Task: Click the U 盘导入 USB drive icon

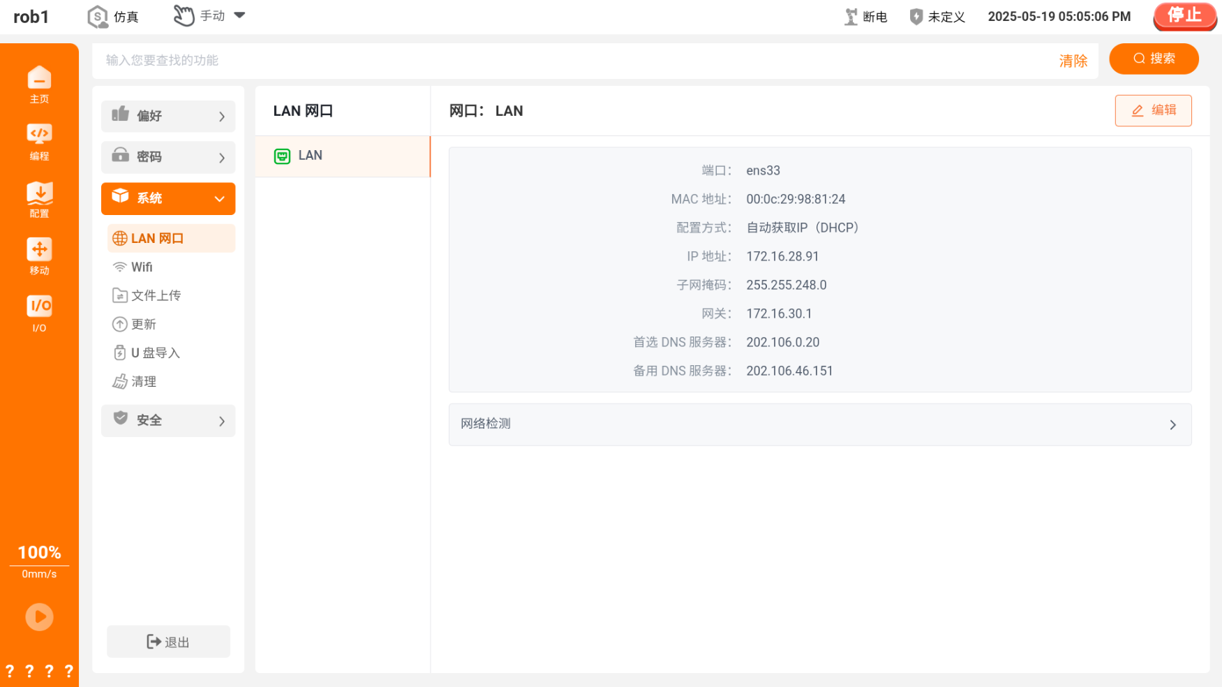Action: [120, 353]
